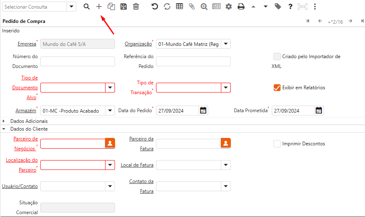Open the three-dot more options menu

click(315, 7)
